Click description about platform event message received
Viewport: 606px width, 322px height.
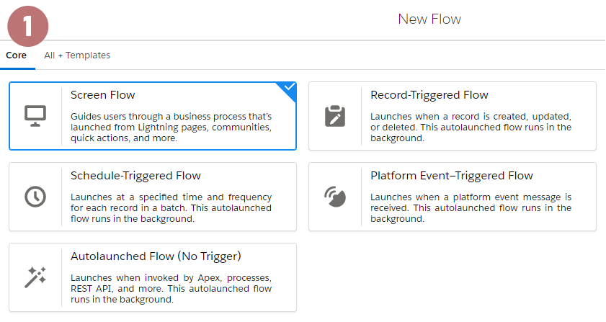click(471, 208)
